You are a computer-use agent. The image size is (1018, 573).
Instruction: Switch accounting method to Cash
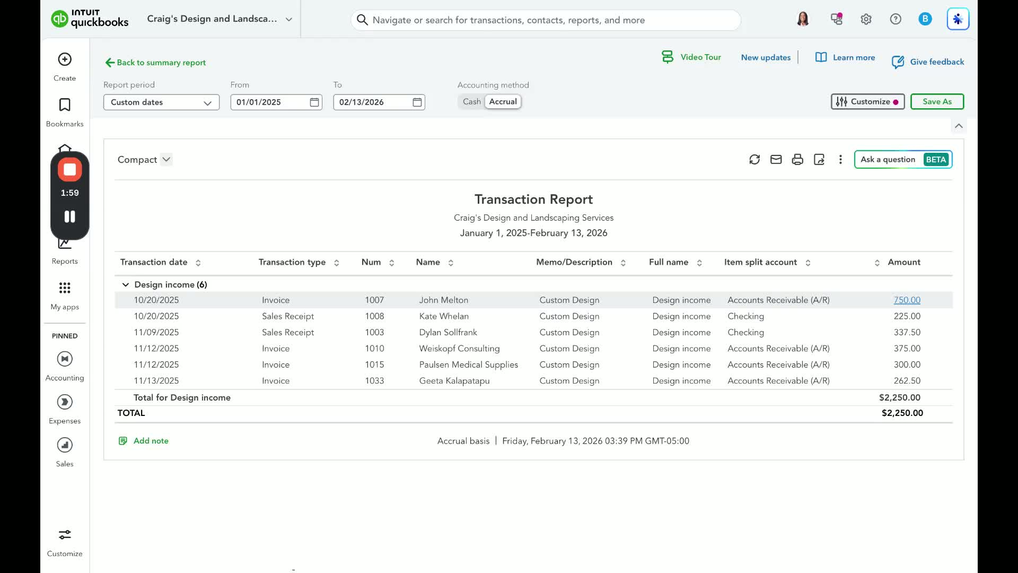pyautogui.click(x=471, y=102)
